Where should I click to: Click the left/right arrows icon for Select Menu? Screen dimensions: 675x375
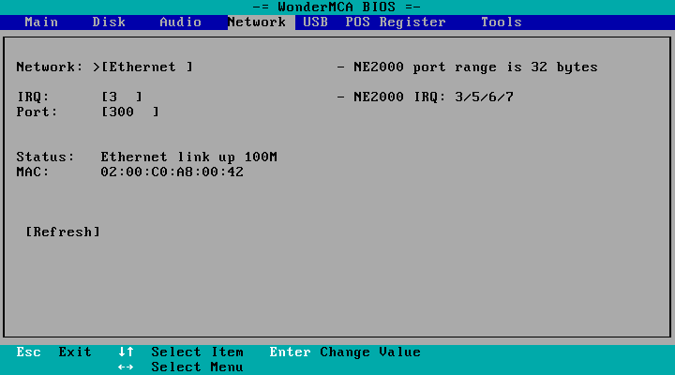[126, 367]
